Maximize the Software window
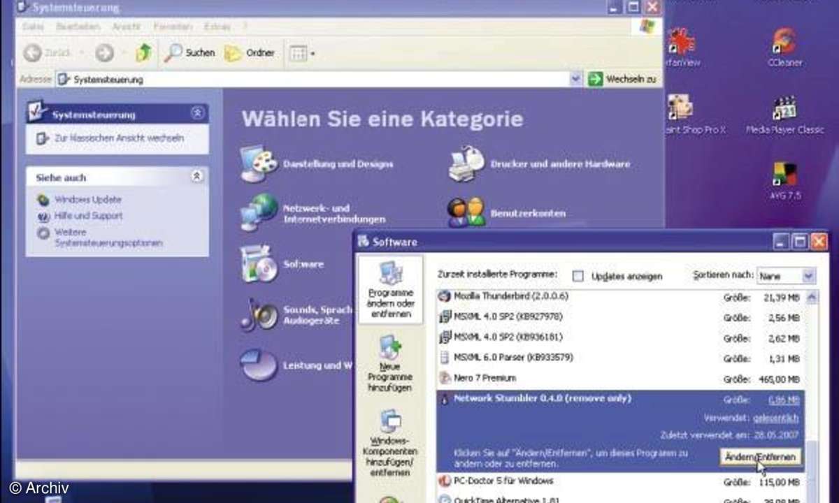 (800, 242)
